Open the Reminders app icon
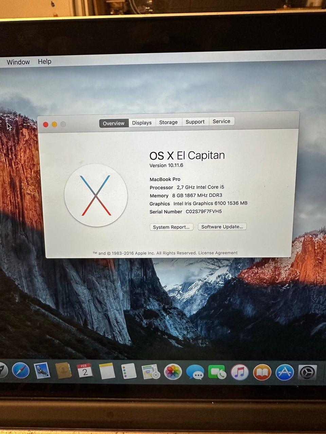Image resolution: width=326 pixels, height=434 pixels. pos(129,371)
